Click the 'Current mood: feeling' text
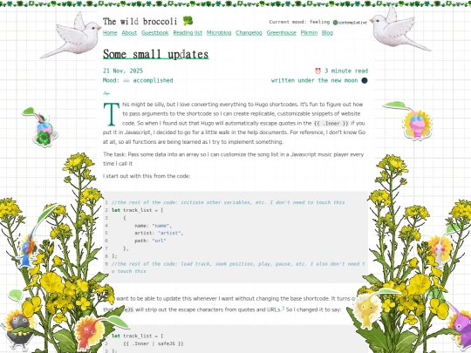This screenshot has height=353, width=471. 299,22
